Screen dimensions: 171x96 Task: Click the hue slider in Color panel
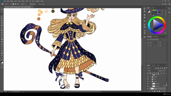pos(156,10)
